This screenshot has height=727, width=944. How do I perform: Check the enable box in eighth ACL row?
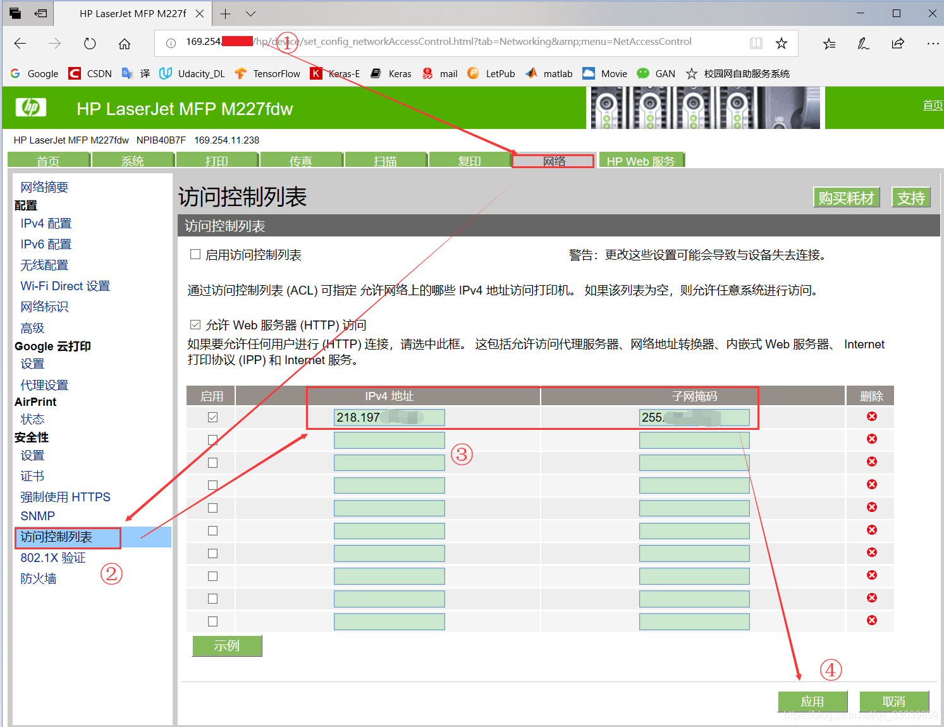(x=212, y=576)
